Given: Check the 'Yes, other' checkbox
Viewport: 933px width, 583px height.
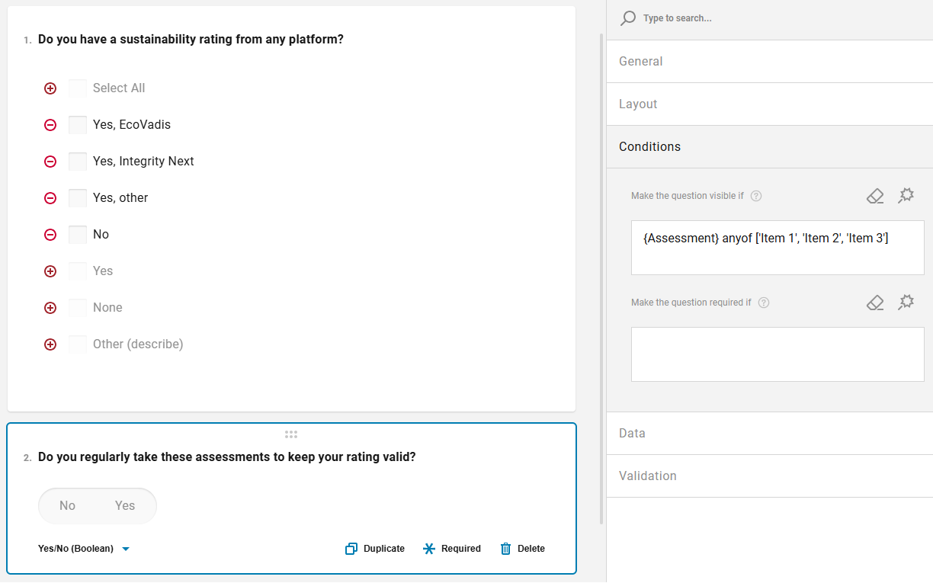Looking at the screenshot, I should pyautogui.click(x=78, y=198).
